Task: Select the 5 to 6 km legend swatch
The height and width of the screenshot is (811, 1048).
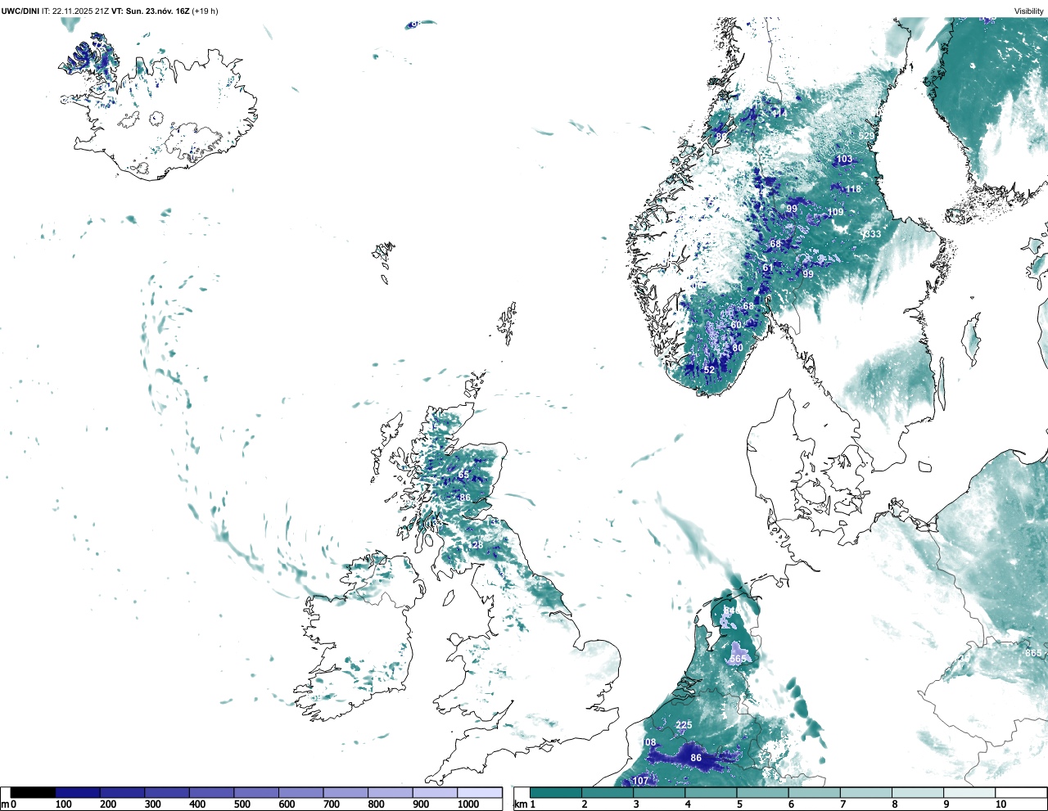Action: click(762, 793)
